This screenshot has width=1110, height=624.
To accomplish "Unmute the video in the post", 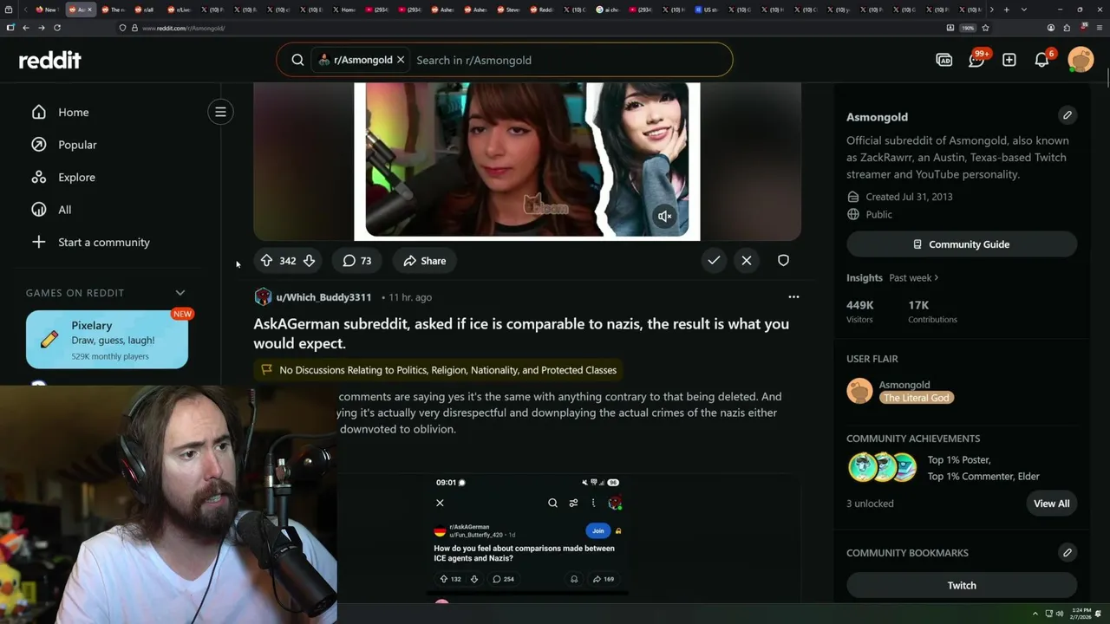I will (664, 216).
